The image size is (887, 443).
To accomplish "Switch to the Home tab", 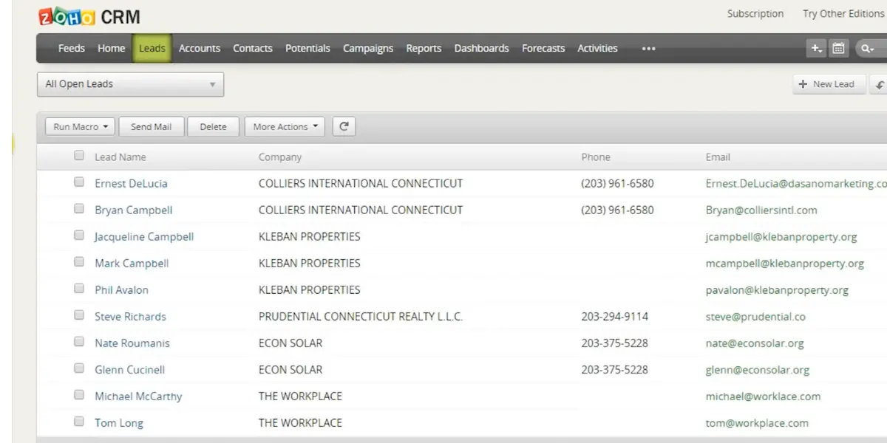I will coord(112,49).
